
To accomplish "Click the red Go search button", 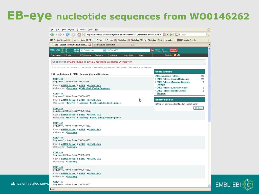I will [x=152, y=50].
